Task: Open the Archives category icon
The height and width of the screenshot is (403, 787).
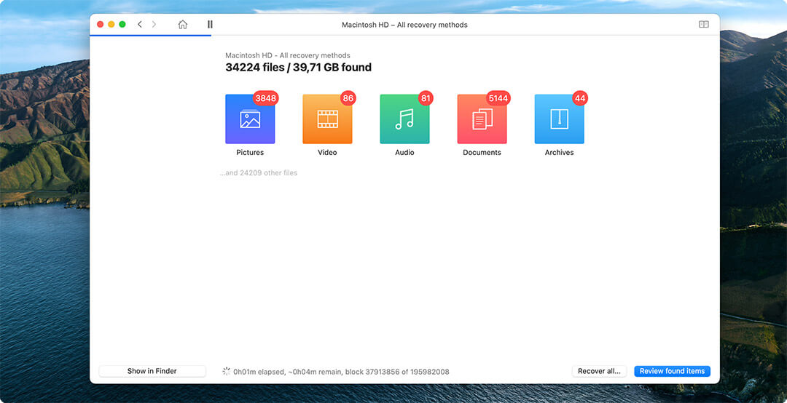Action: coord(559,119)
